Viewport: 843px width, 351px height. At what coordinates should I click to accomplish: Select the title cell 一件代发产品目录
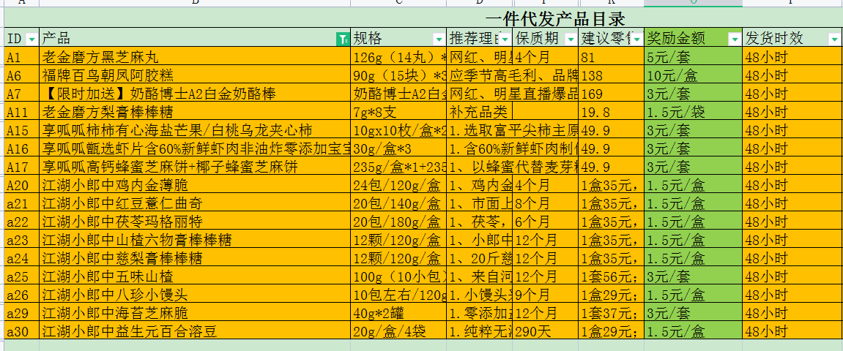click(x=555, y=19)
